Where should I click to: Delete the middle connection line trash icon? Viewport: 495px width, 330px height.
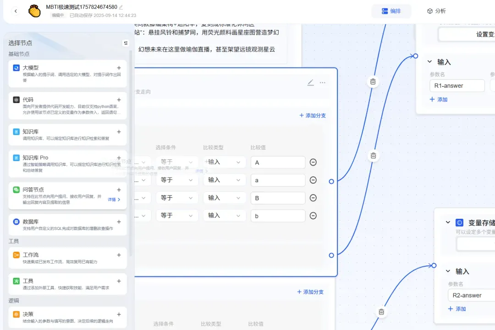373,156
